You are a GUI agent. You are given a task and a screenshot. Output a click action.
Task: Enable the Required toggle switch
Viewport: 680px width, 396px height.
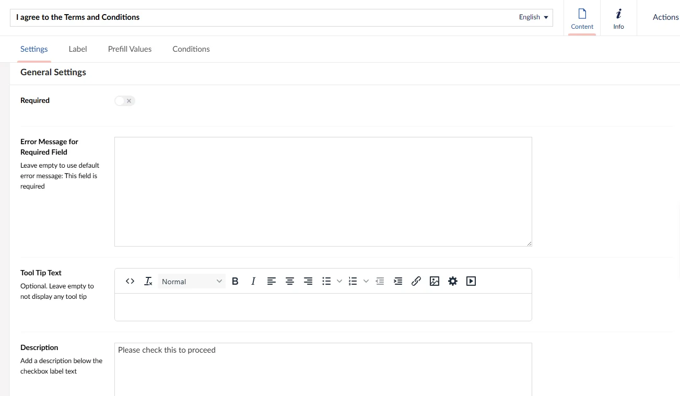(x=125, y=101)
